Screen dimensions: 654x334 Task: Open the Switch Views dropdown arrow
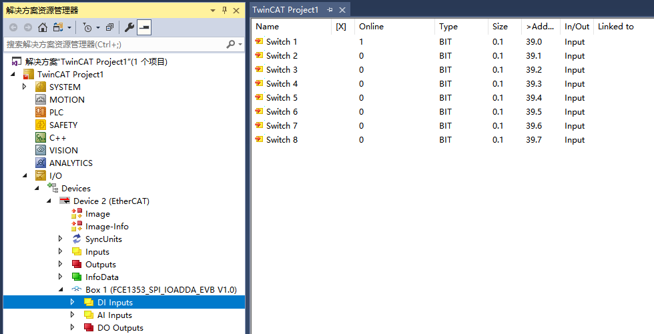pyautogui.click(x=69, y=28)
